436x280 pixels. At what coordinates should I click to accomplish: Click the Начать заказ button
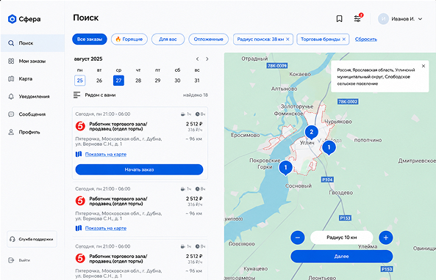coord(139,169)
